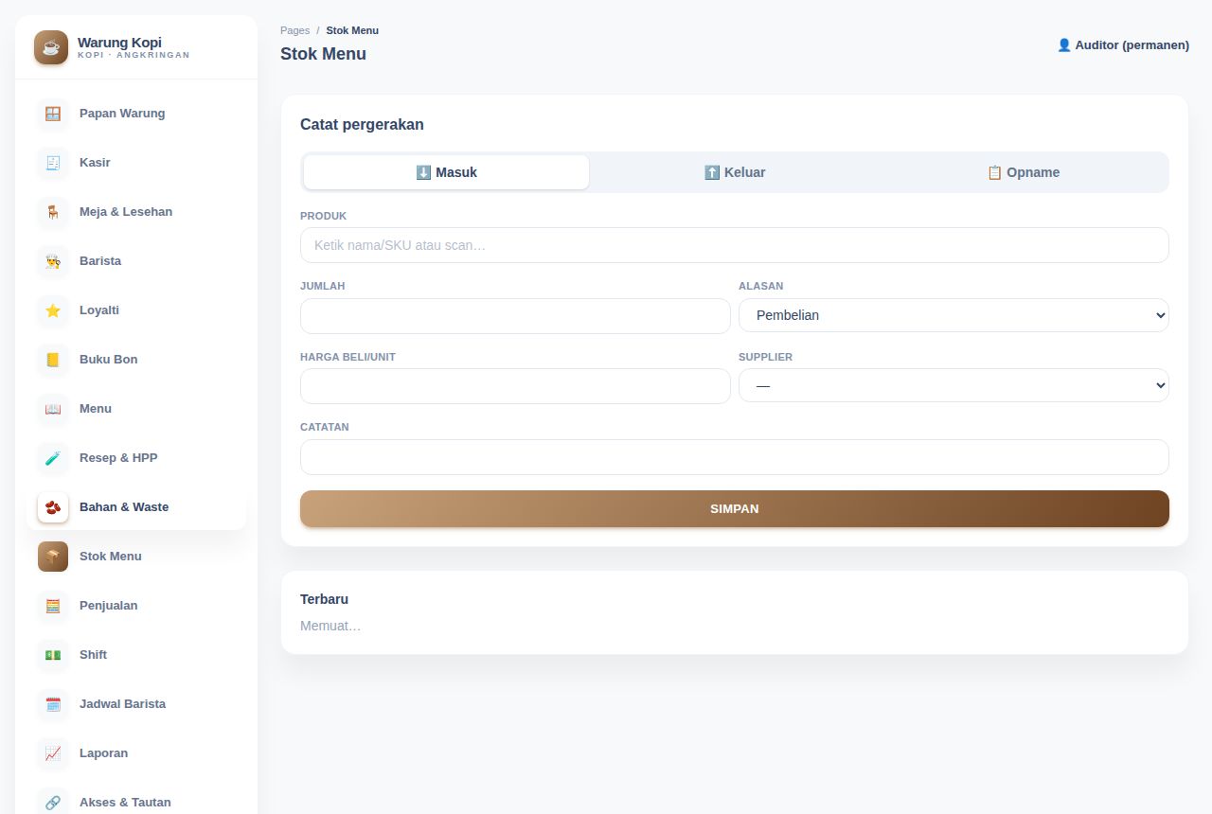Switch to the Keluar tab
The image size is (1212, 814).
(x=735, y=172)
